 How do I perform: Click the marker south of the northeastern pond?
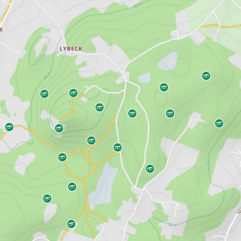[x=164, y=87]
